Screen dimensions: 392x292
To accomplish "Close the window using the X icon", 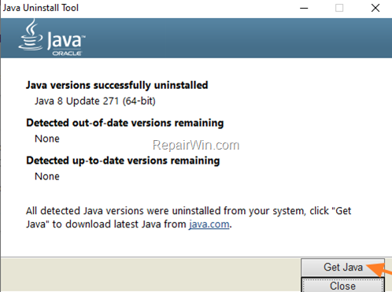I will [375, 8].
